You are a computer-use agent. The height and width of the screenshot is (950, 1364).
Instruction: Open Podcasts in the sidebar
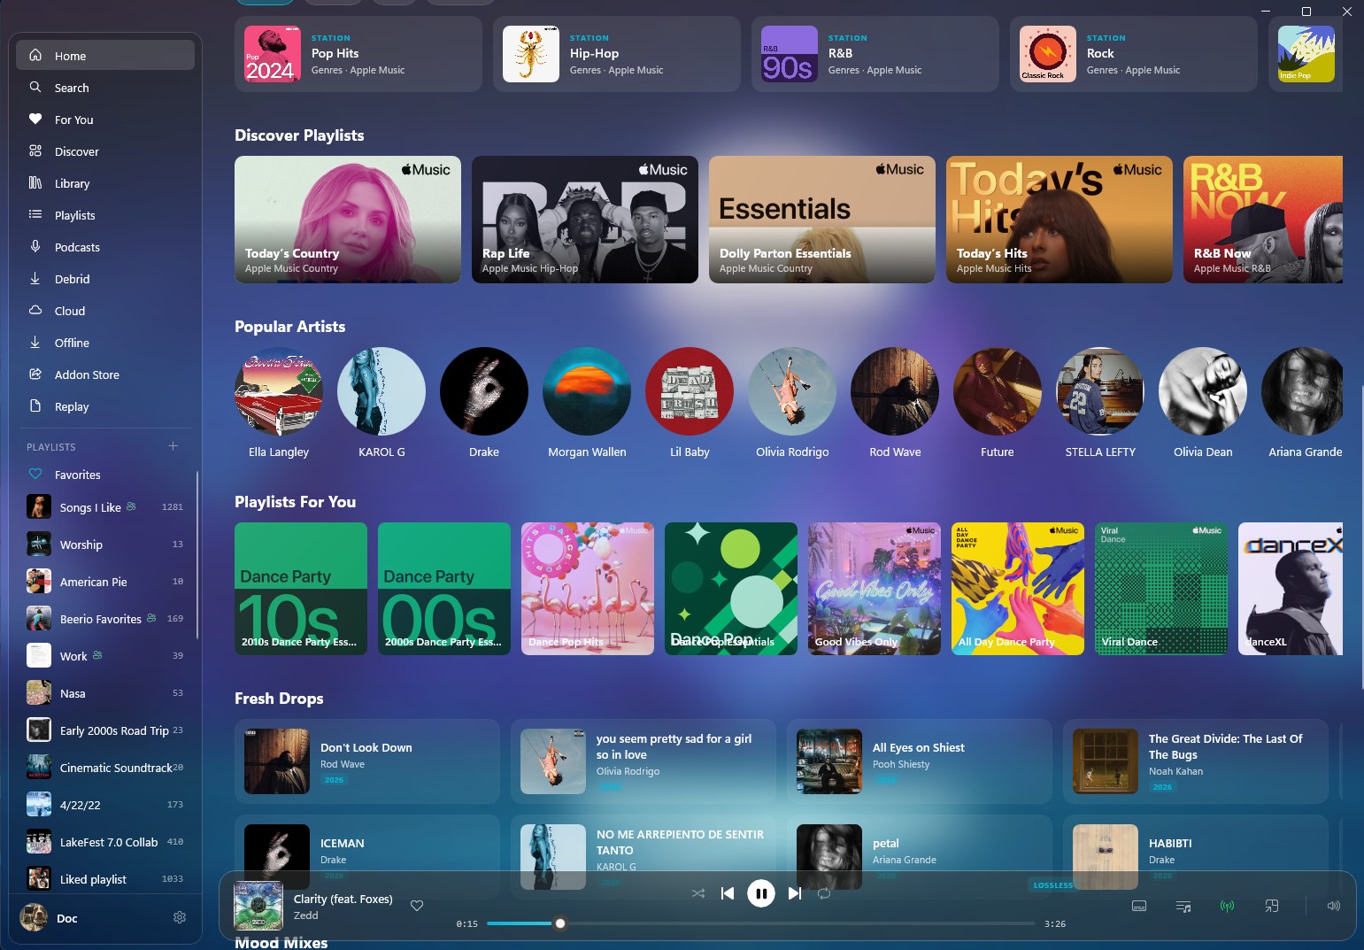(105, 247)
